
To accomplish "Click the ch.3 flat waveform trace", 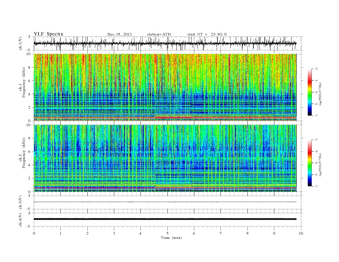I will (x=165, y=202).
